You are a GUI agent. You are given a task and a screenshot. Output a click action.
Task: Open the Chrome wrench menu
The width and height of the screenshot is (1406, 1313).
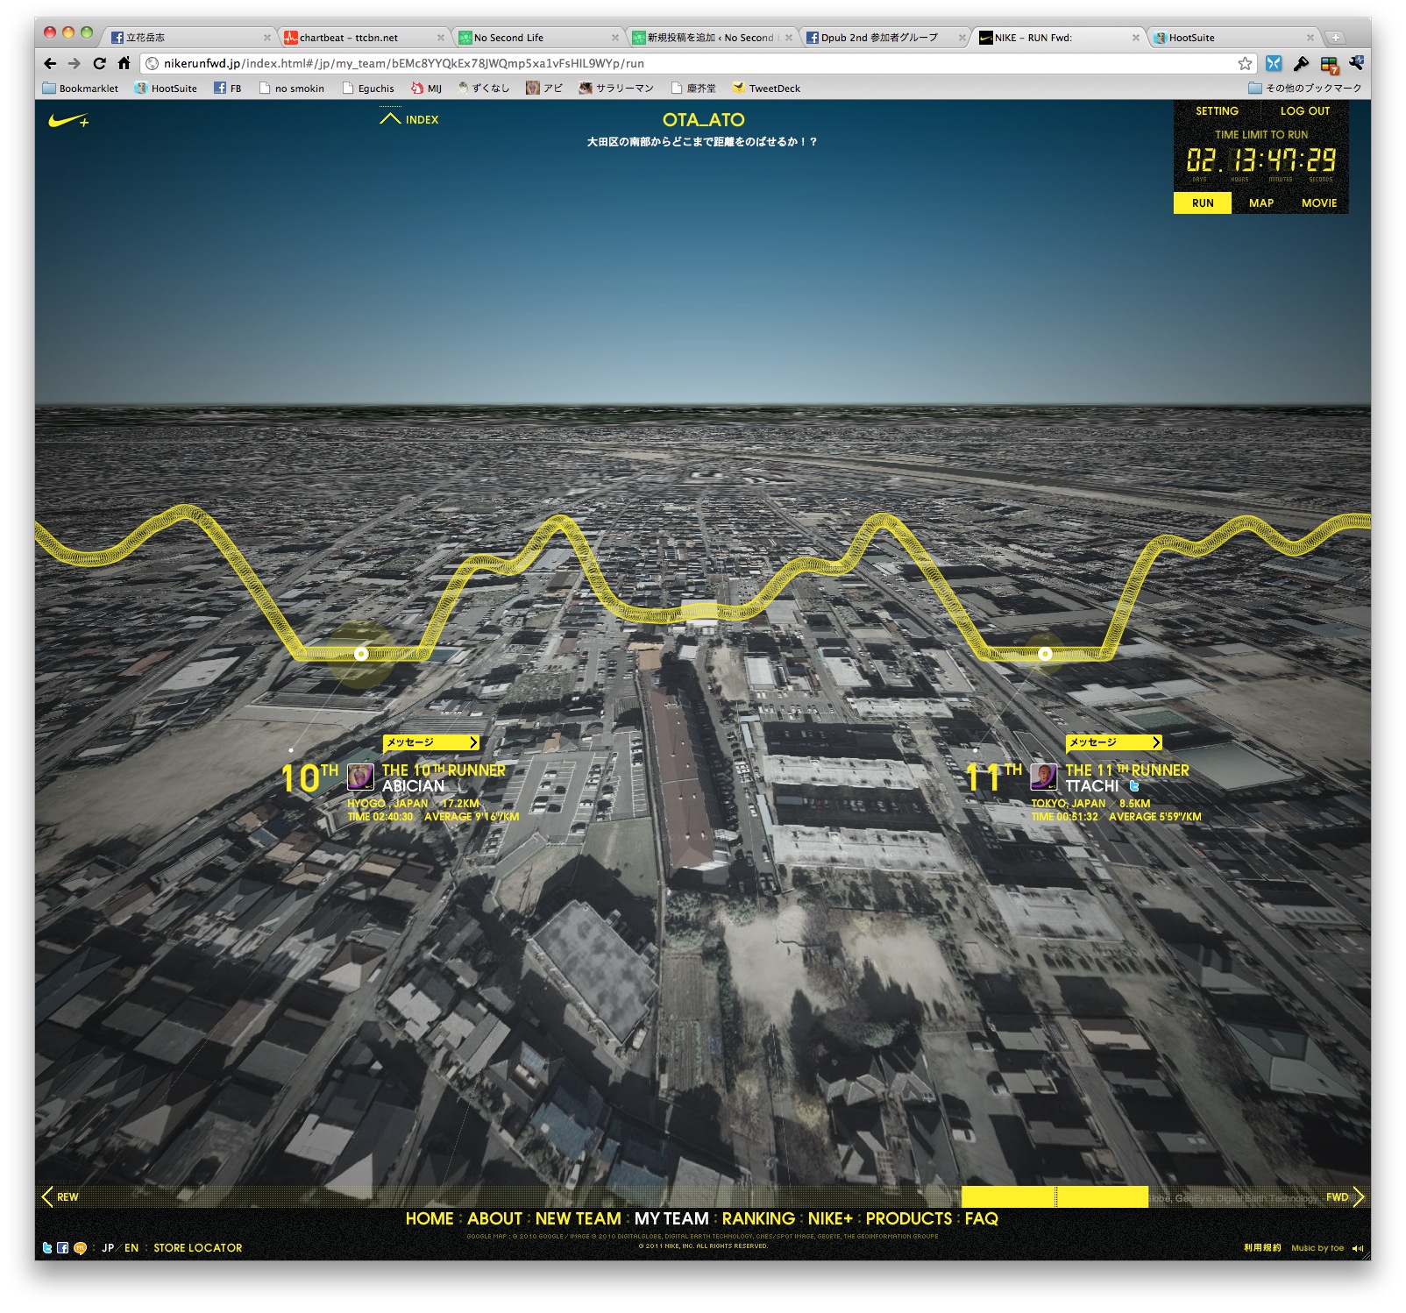click(1356, 62)
